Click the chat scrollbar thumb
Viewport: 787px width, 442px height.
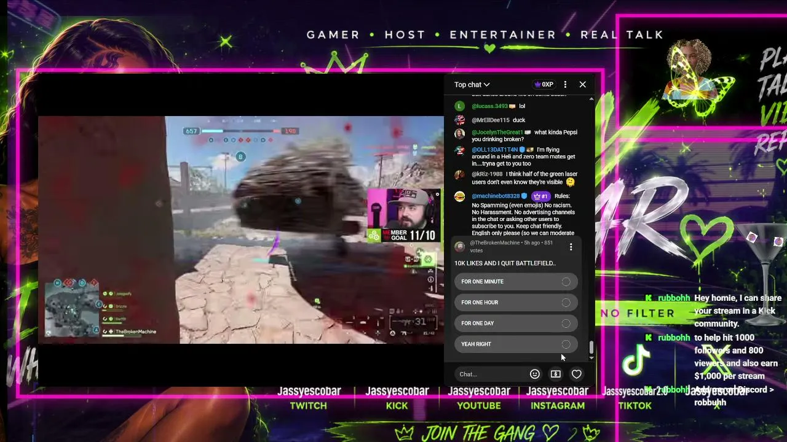591,348
